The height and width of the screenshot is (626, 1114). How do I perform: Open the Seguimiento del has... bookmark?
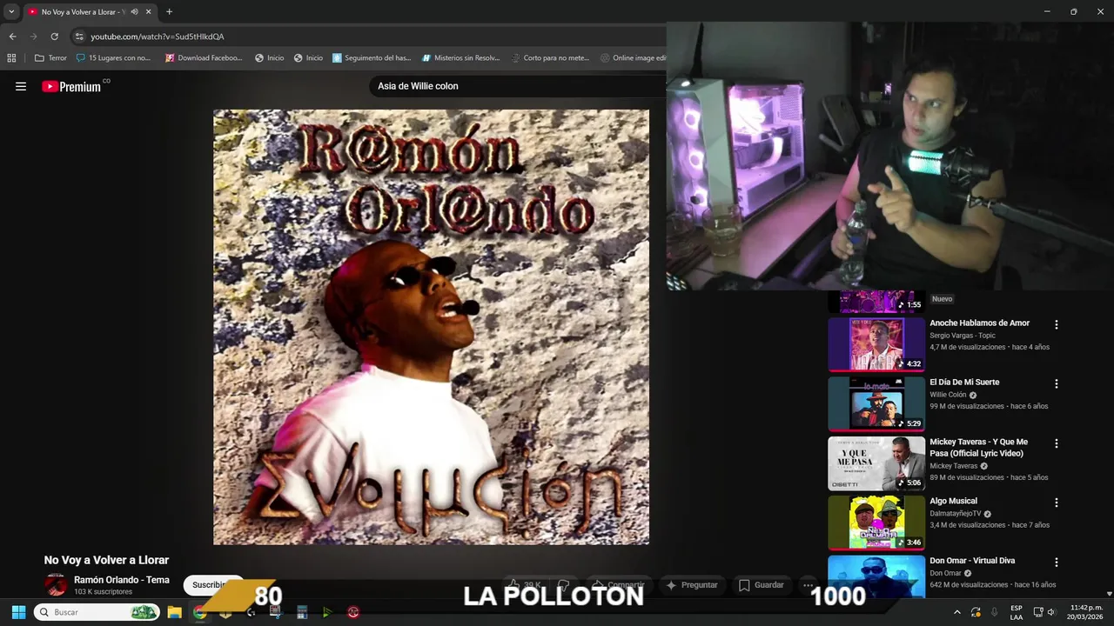click(x=372, y=58)
